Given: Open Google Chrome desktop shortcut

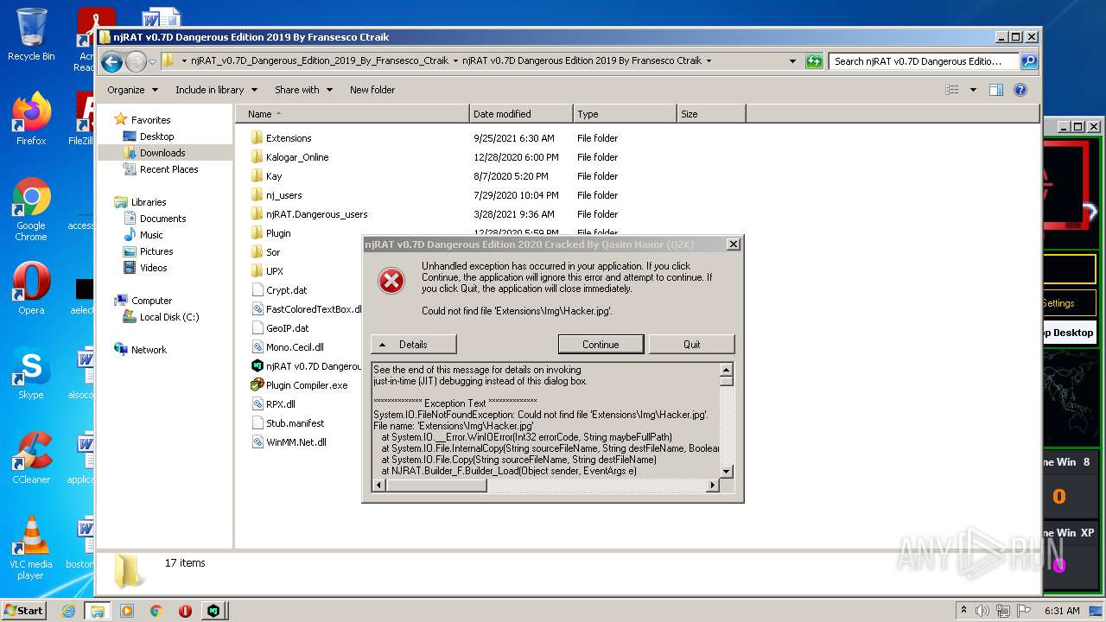Looking at the screenshot, I should pos(31,210).
